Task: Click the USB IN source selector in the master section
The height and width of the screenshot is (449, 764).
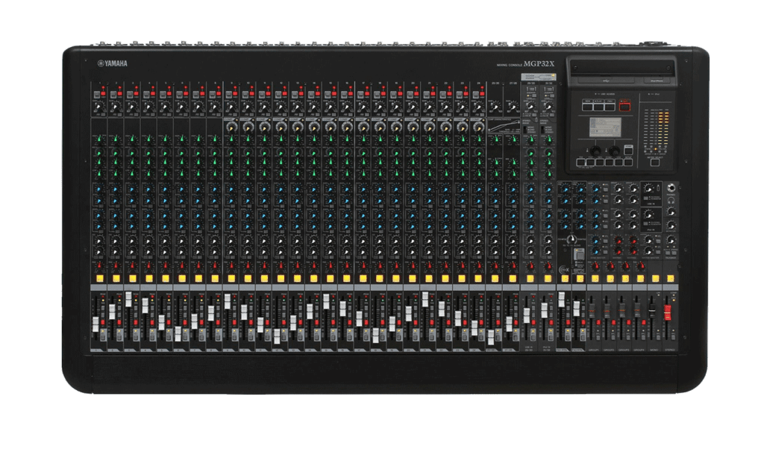Action: click(x=646, y=197)
